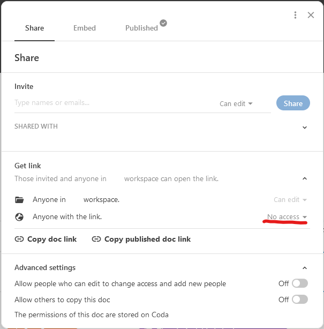Click the chain icon for Copy published link

pos(96,240)
